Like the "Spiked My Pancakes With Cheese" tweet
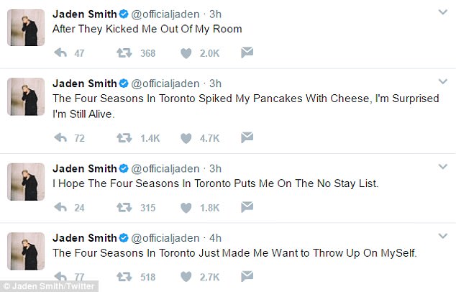456x292 pixels. (186, 137)
